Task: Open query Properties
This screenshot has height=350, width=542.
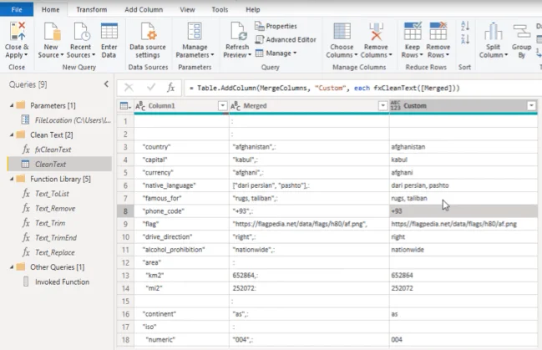Action: click(x=276, y=26)
